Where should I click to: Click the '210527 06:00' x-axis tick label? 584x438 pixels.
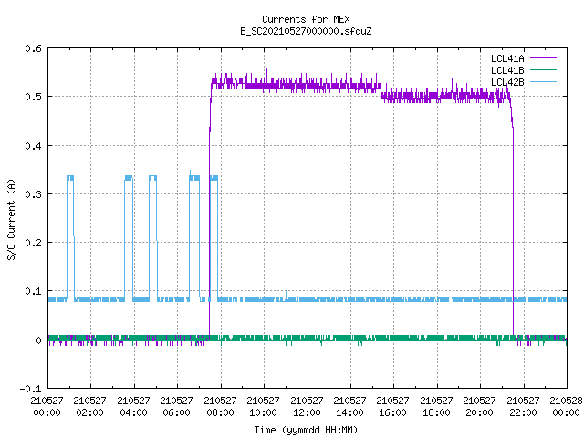tap(176, 406)
